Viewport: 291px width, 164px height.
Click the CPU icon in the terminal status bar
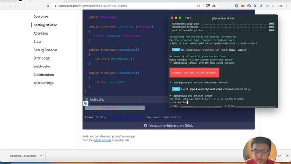171,106
